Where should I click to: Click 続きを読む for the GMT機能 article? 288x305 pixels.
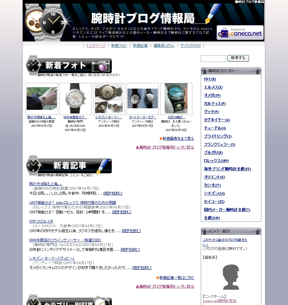(x=122, y=212)
